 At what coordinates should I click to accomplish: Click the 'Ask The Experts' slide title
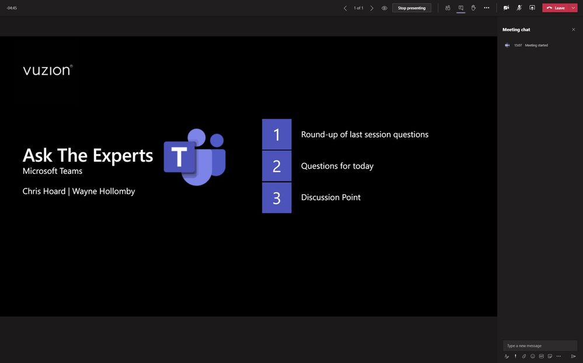tap(88, 155)
